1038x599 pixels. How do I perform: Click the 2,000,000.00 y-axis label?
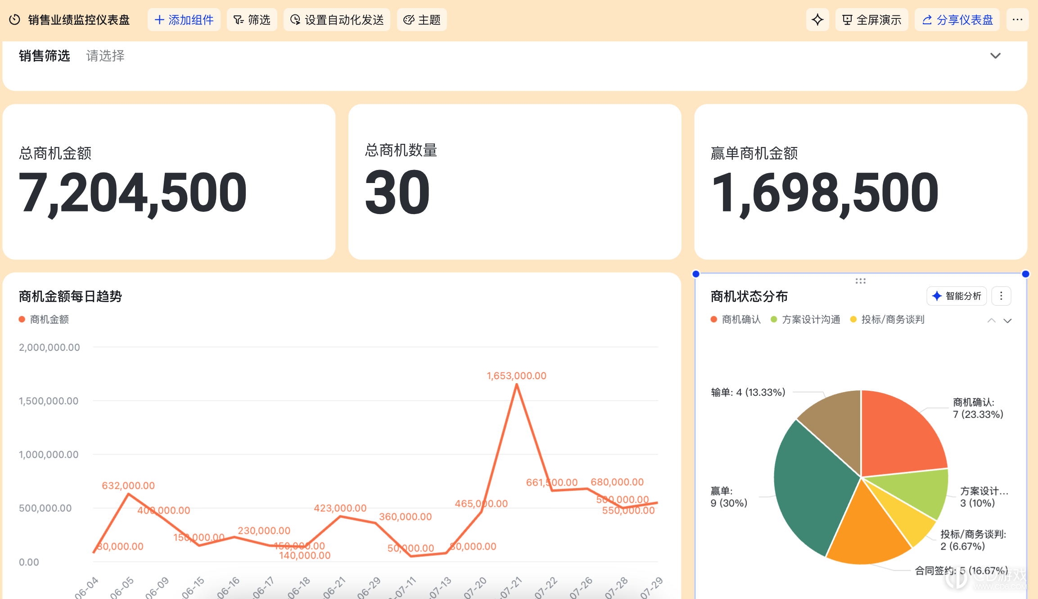(50, 347)
